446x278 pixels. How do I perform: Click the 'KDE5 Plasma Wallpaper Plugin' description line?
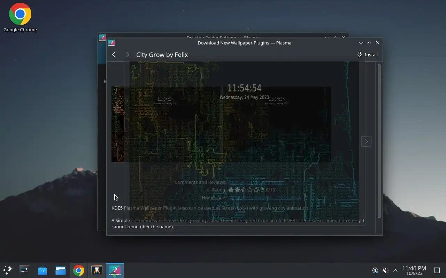click(210, 208)
